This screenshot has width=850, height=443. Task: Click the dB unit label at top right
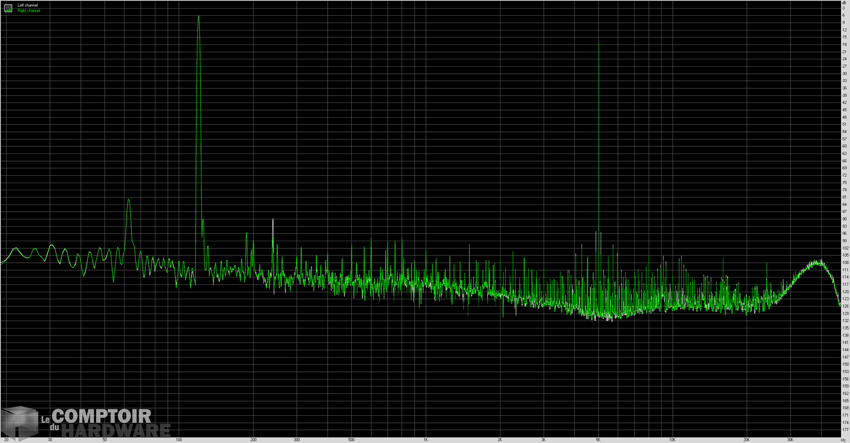[x=844, y=3]
